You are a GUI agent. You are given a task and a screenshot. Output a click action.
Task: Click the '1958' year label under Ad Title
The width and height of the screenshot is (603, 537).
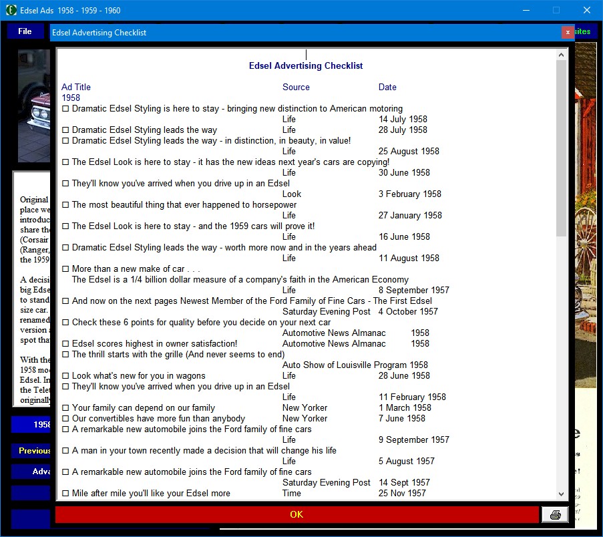[x=71, y=98]
